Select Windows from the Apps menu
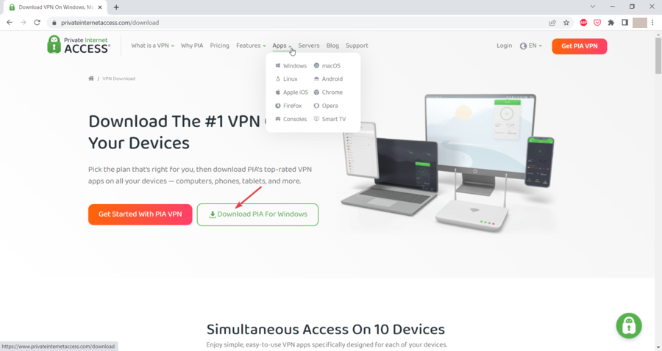662x351 pixels. click(x=291, y=66)
